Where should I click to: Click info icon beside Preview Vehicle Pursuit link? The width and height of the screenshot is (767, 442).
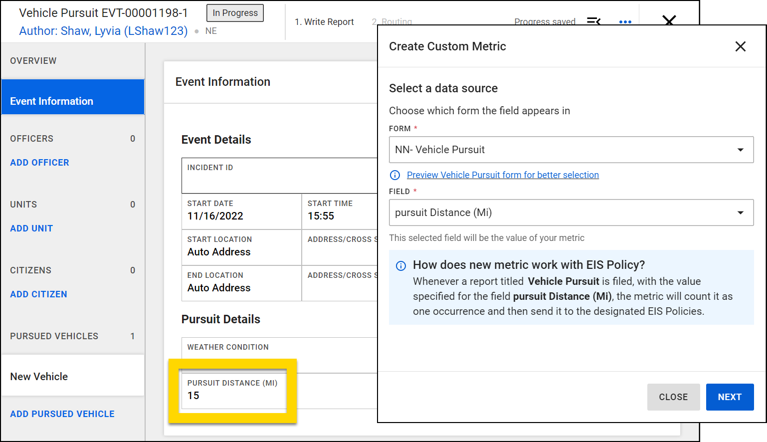tap(395, 175)
